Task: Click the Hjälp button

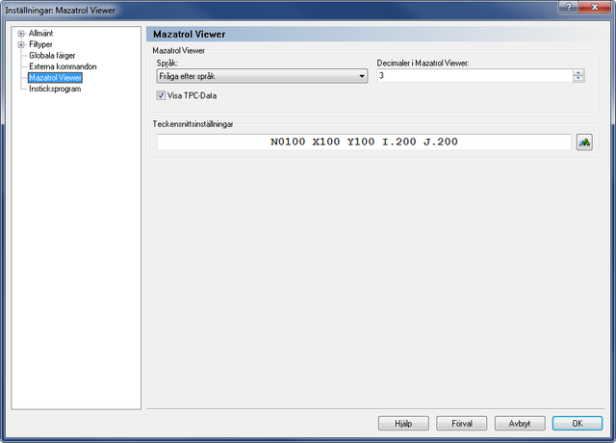Action: point(403,424)
